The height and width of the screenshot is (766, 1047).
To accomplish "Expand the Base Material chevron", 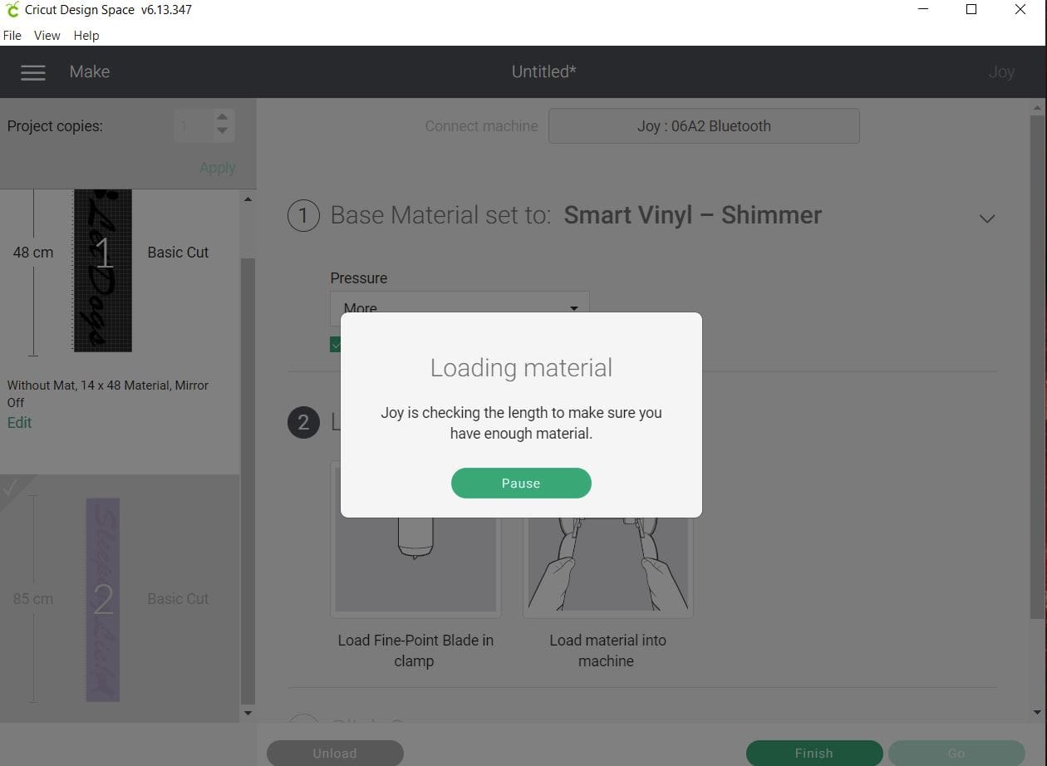I will click(x=987, y=219).
